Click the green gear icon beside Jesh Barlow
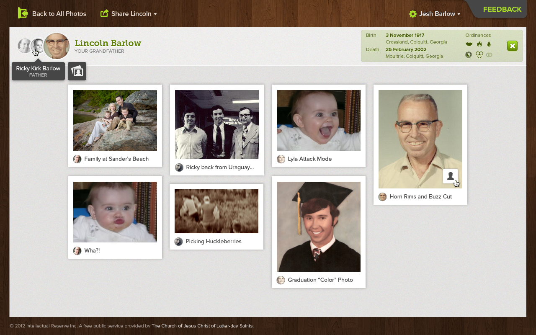Screen dimensions: 536x335 tap(413, 14)
